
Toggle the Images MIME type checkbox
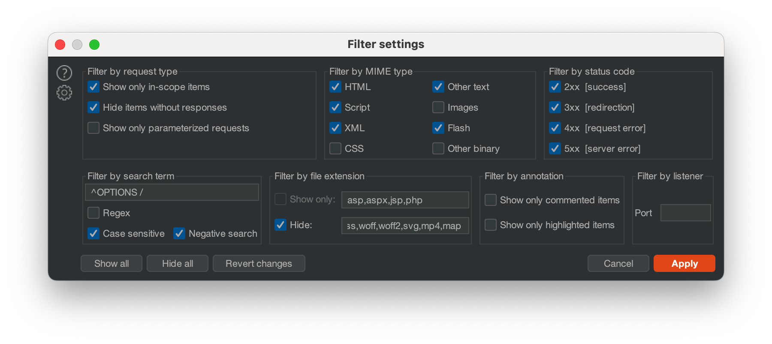click(x=438, y=108)
